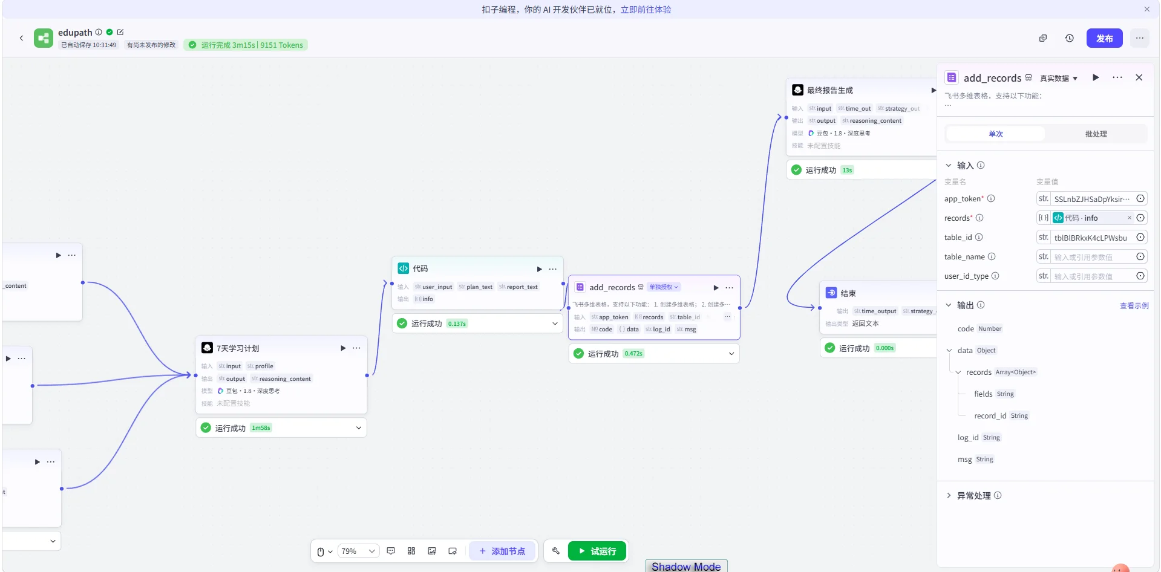This screenshot has width=1161, height=572.
Task: Open variable picker for table_name field
Action: (1140, 256)
